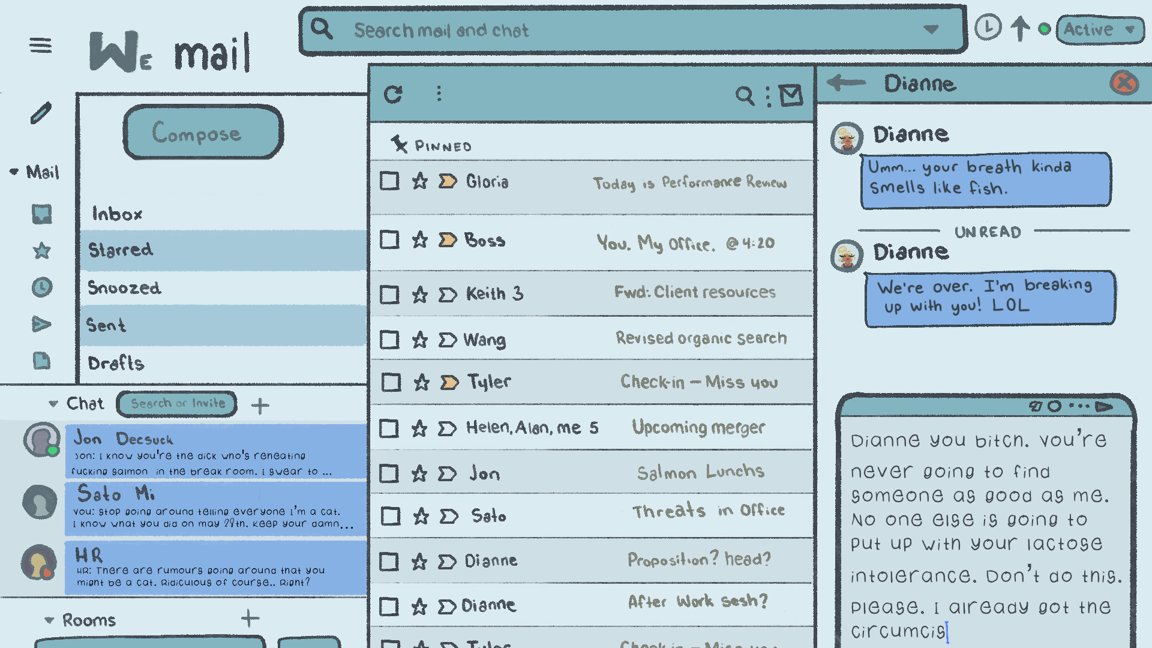Click the clock history icon near Active status
Screen dimensions: 1152x648
[x=988, y=28]
